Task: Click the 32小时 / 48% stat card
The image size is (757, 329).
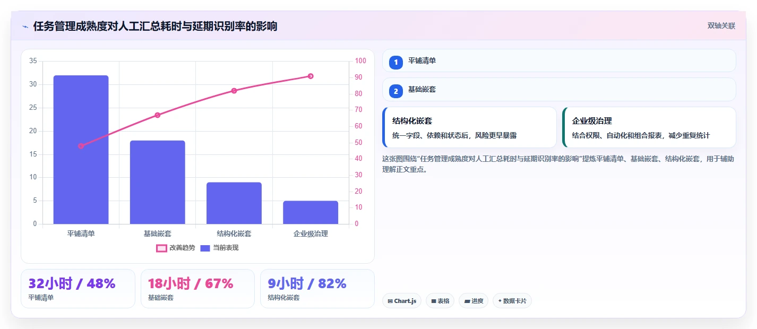Action: click(x=78, y=289)
